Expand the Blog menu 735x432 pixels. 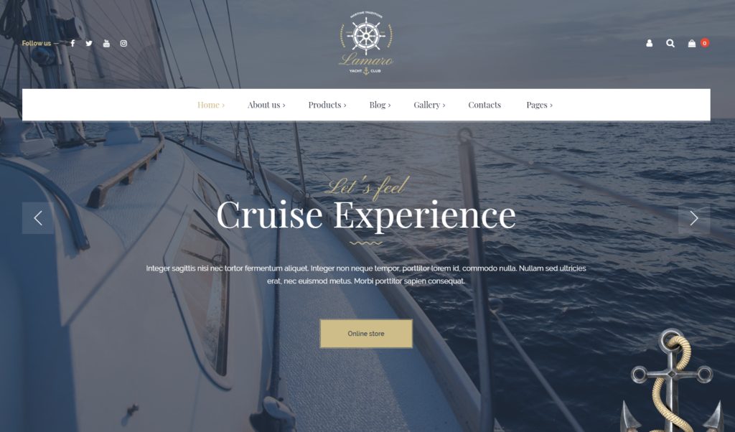coord(380,105)
